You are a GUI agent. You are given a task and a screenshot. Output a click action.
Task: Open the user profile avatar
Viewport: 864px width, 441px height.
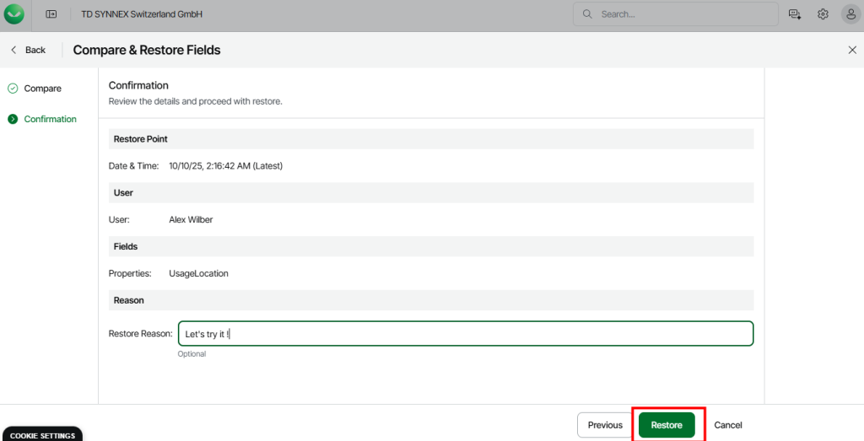(x=850, y=14)
